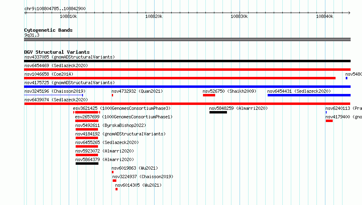Open the nsv4179400 variant label

[344, 117]
